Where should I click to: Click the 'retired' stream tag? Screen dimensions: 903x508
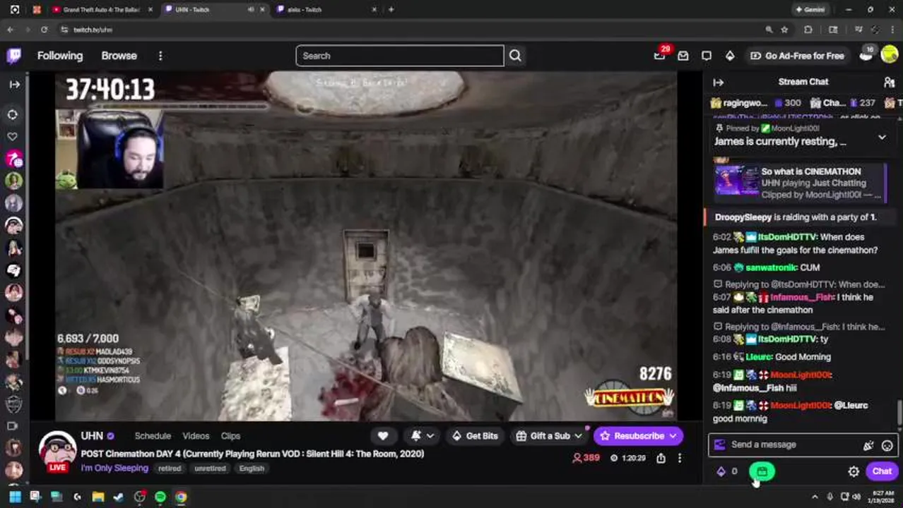coord(170,468)
